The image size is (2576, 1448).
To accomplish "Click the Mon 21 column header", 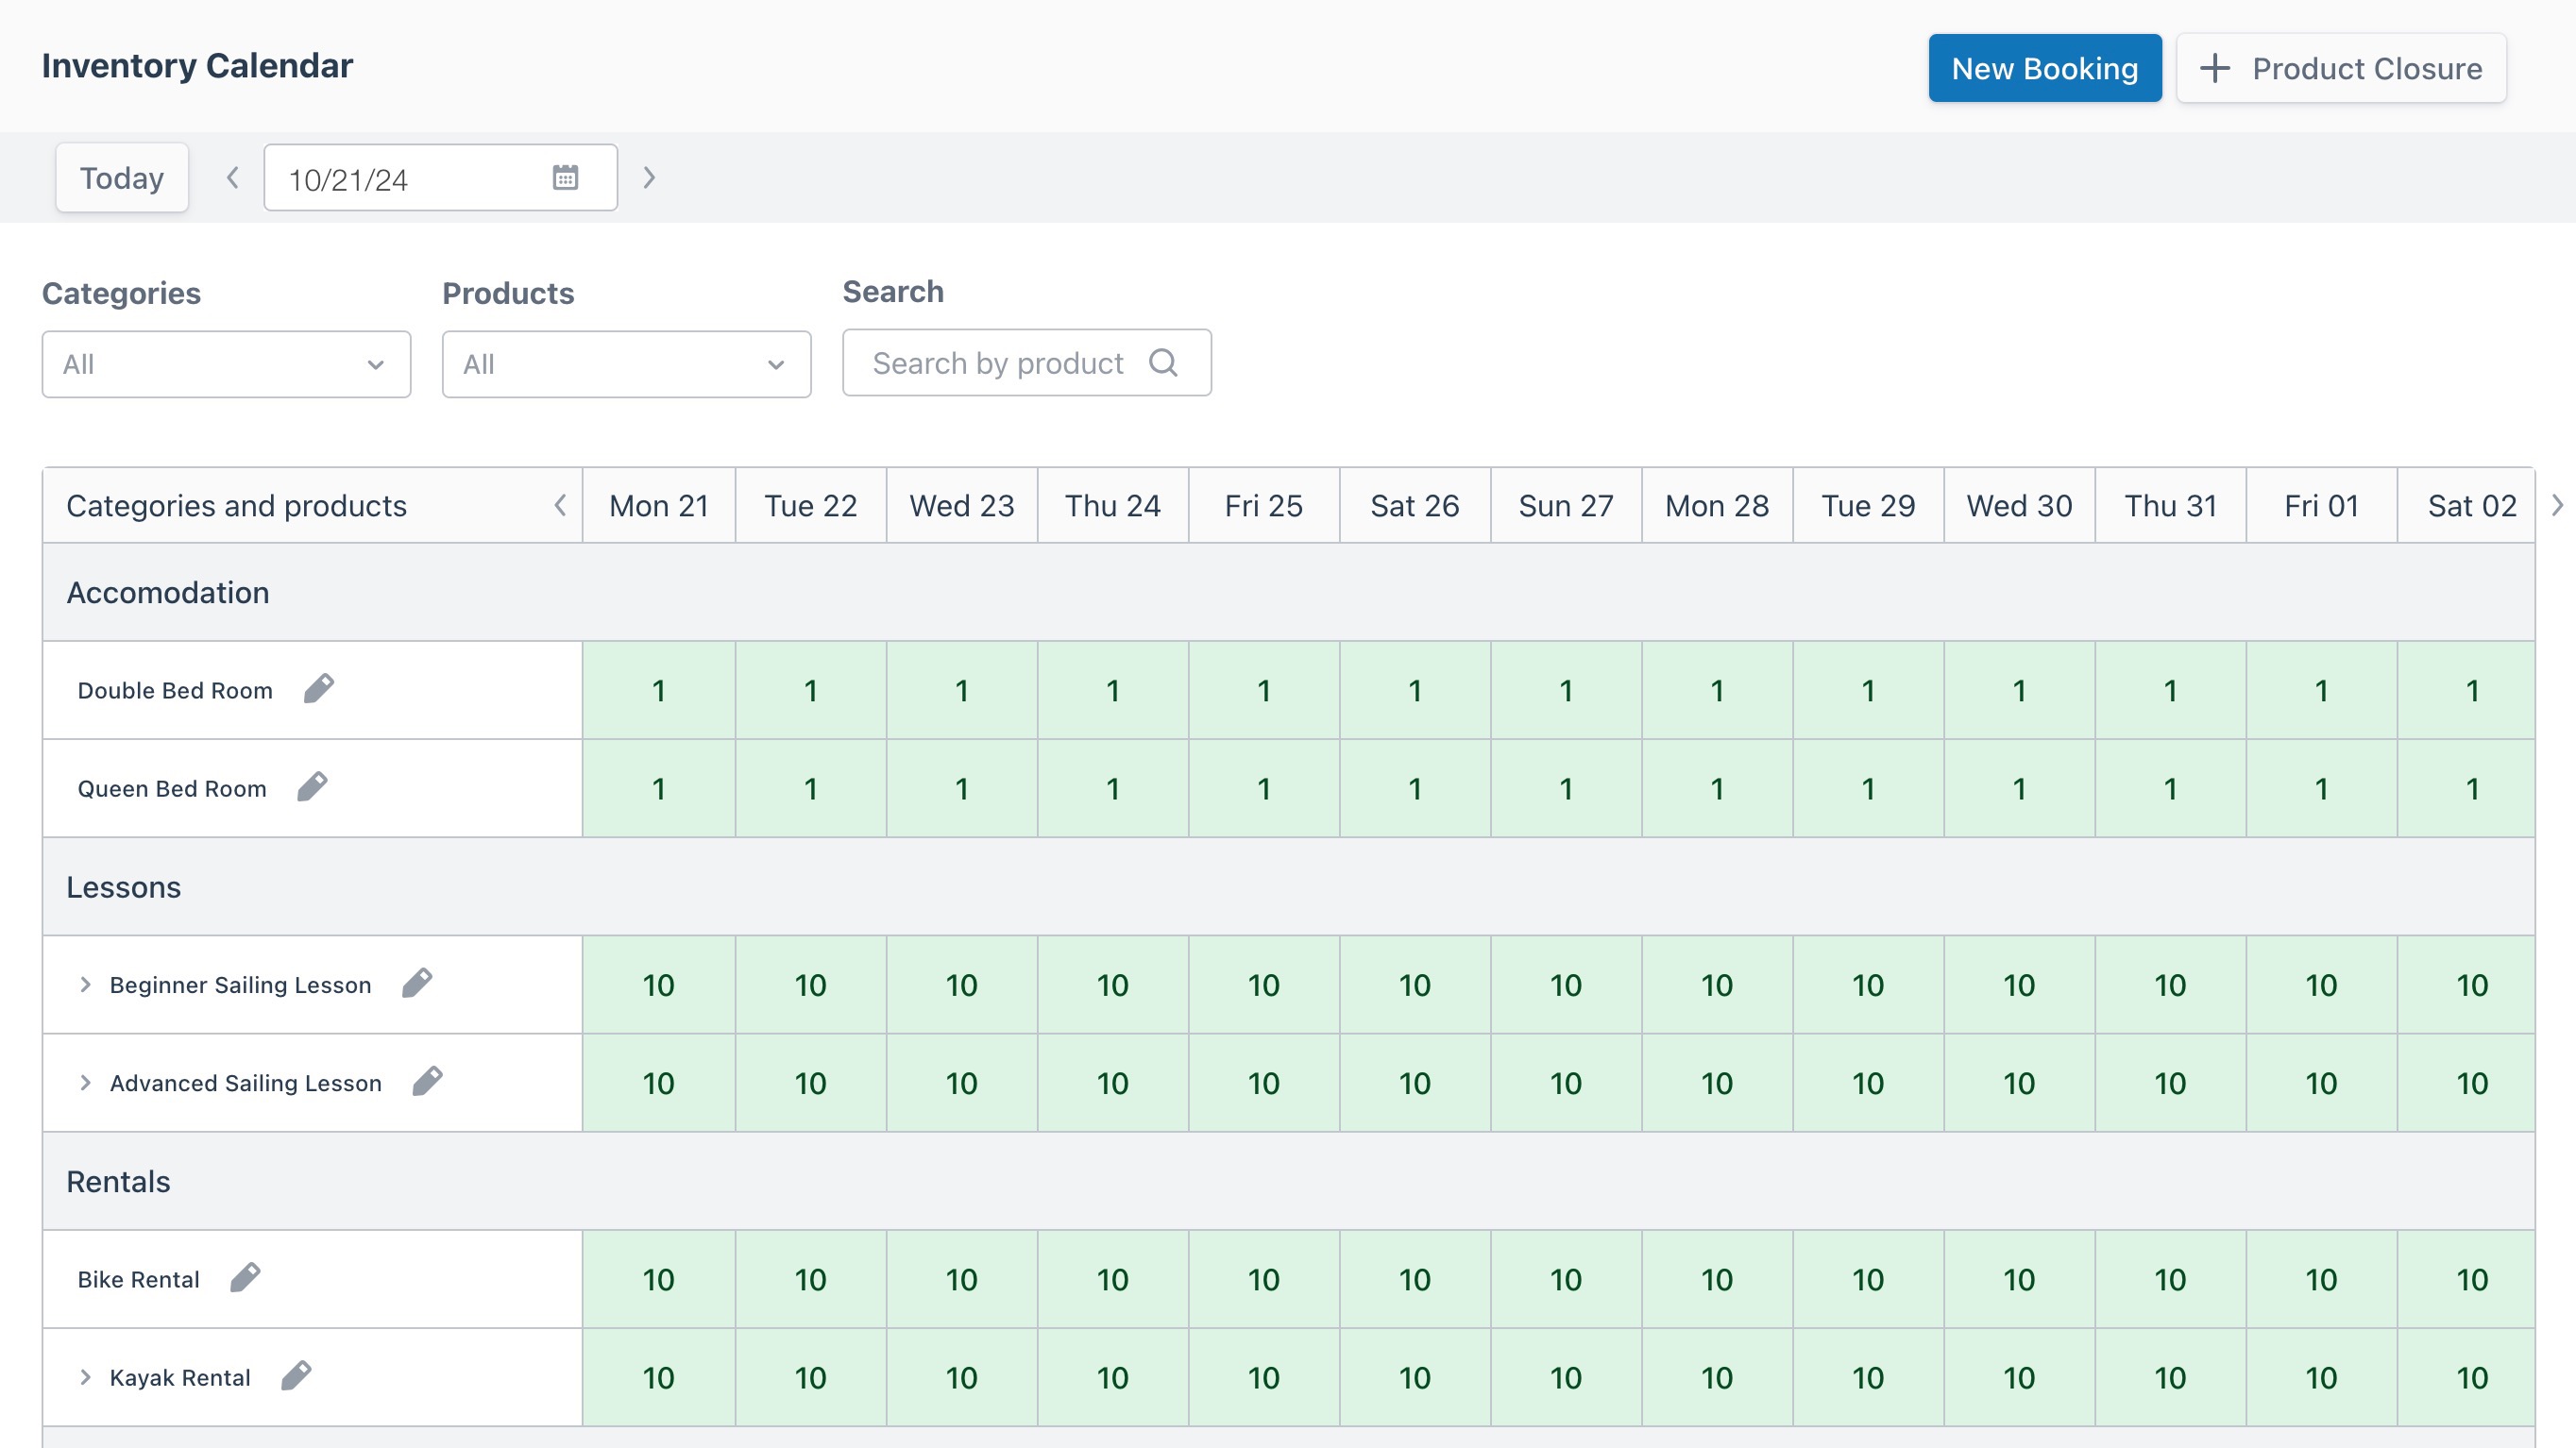I will tap(659, 506).
